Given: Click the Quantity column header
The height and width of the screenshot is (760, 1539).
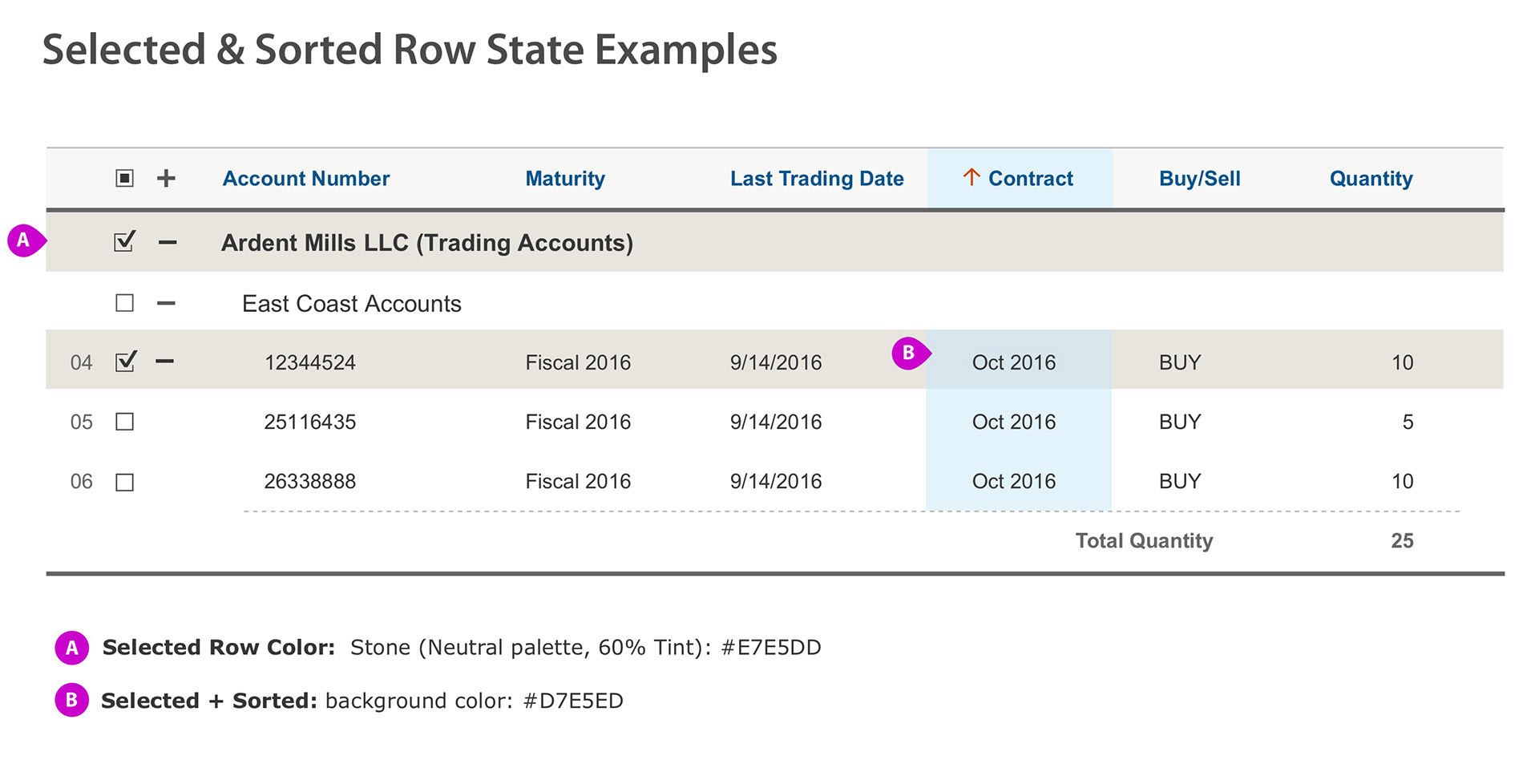Looking at the screenshot, I should click(1371, 179).
